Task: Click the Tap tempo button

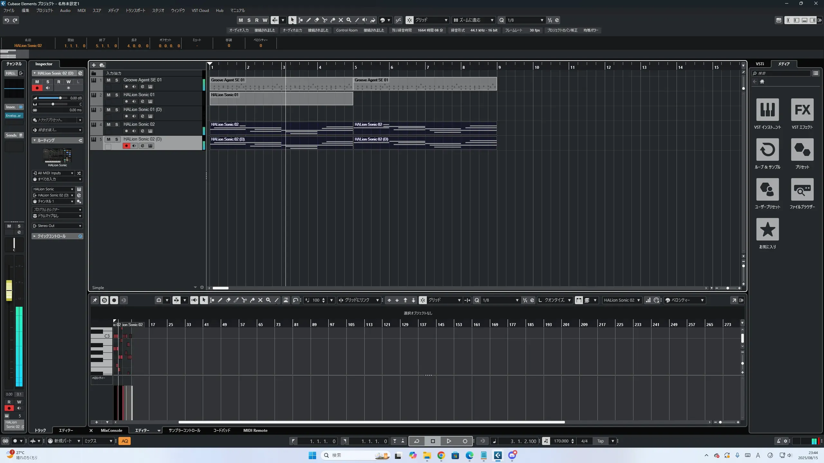Action: (x=600, y=441)
